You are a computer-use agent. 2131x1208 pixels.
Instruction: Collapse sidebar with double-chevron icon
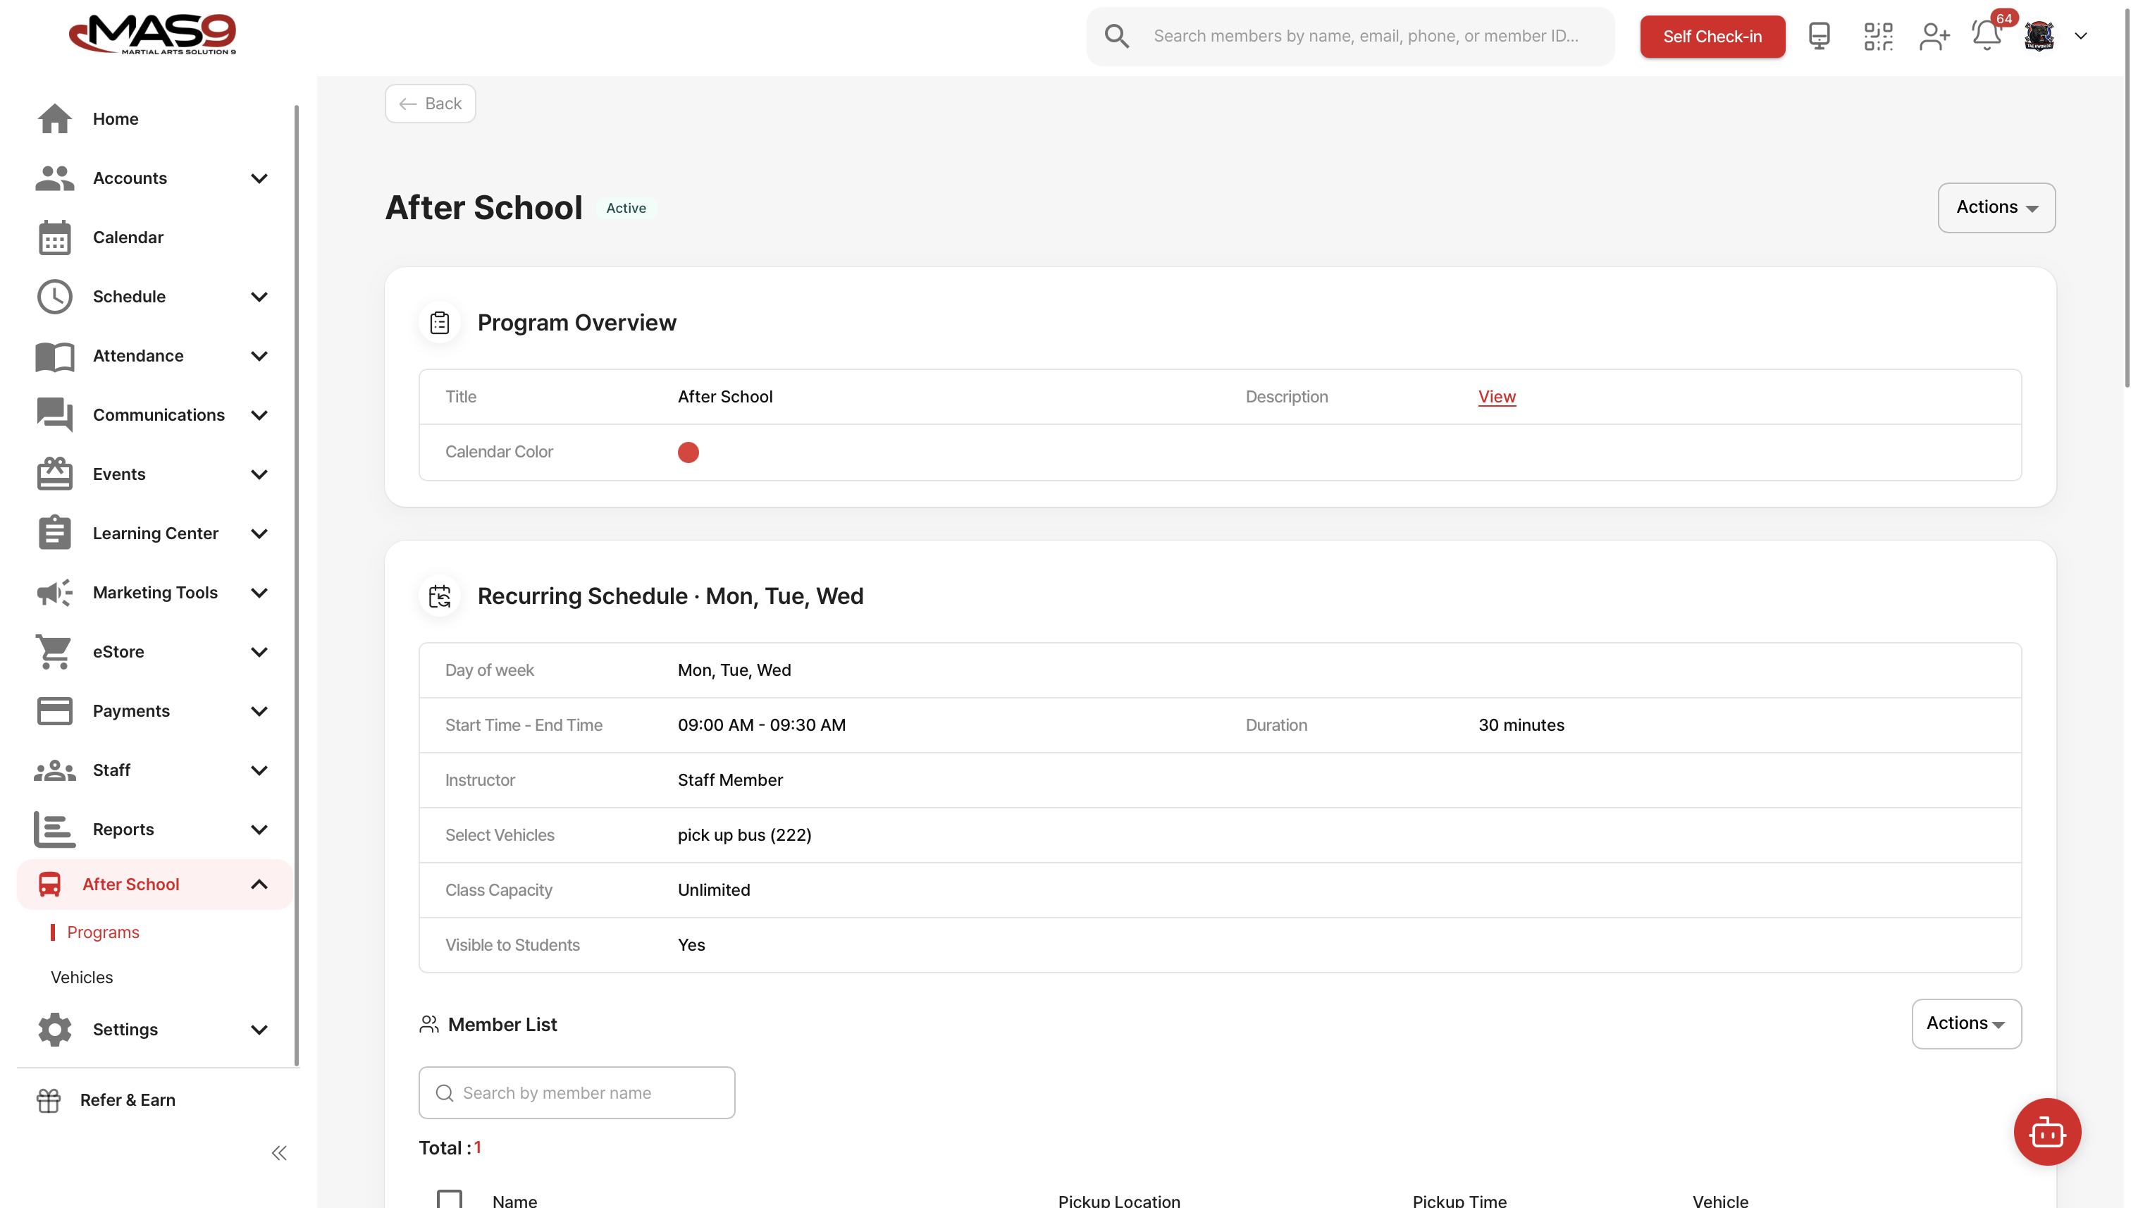tap(280, 1153)
